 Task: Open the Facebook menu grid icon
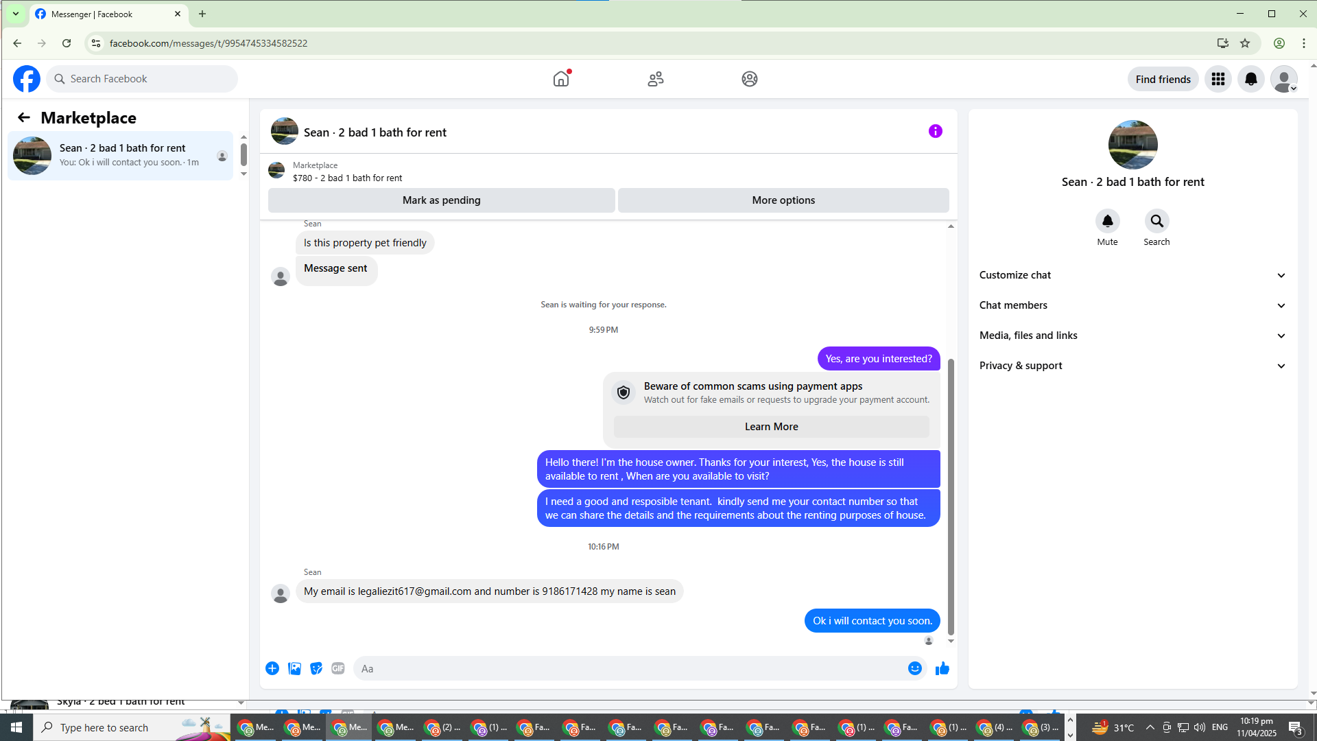pos(1218,79)
